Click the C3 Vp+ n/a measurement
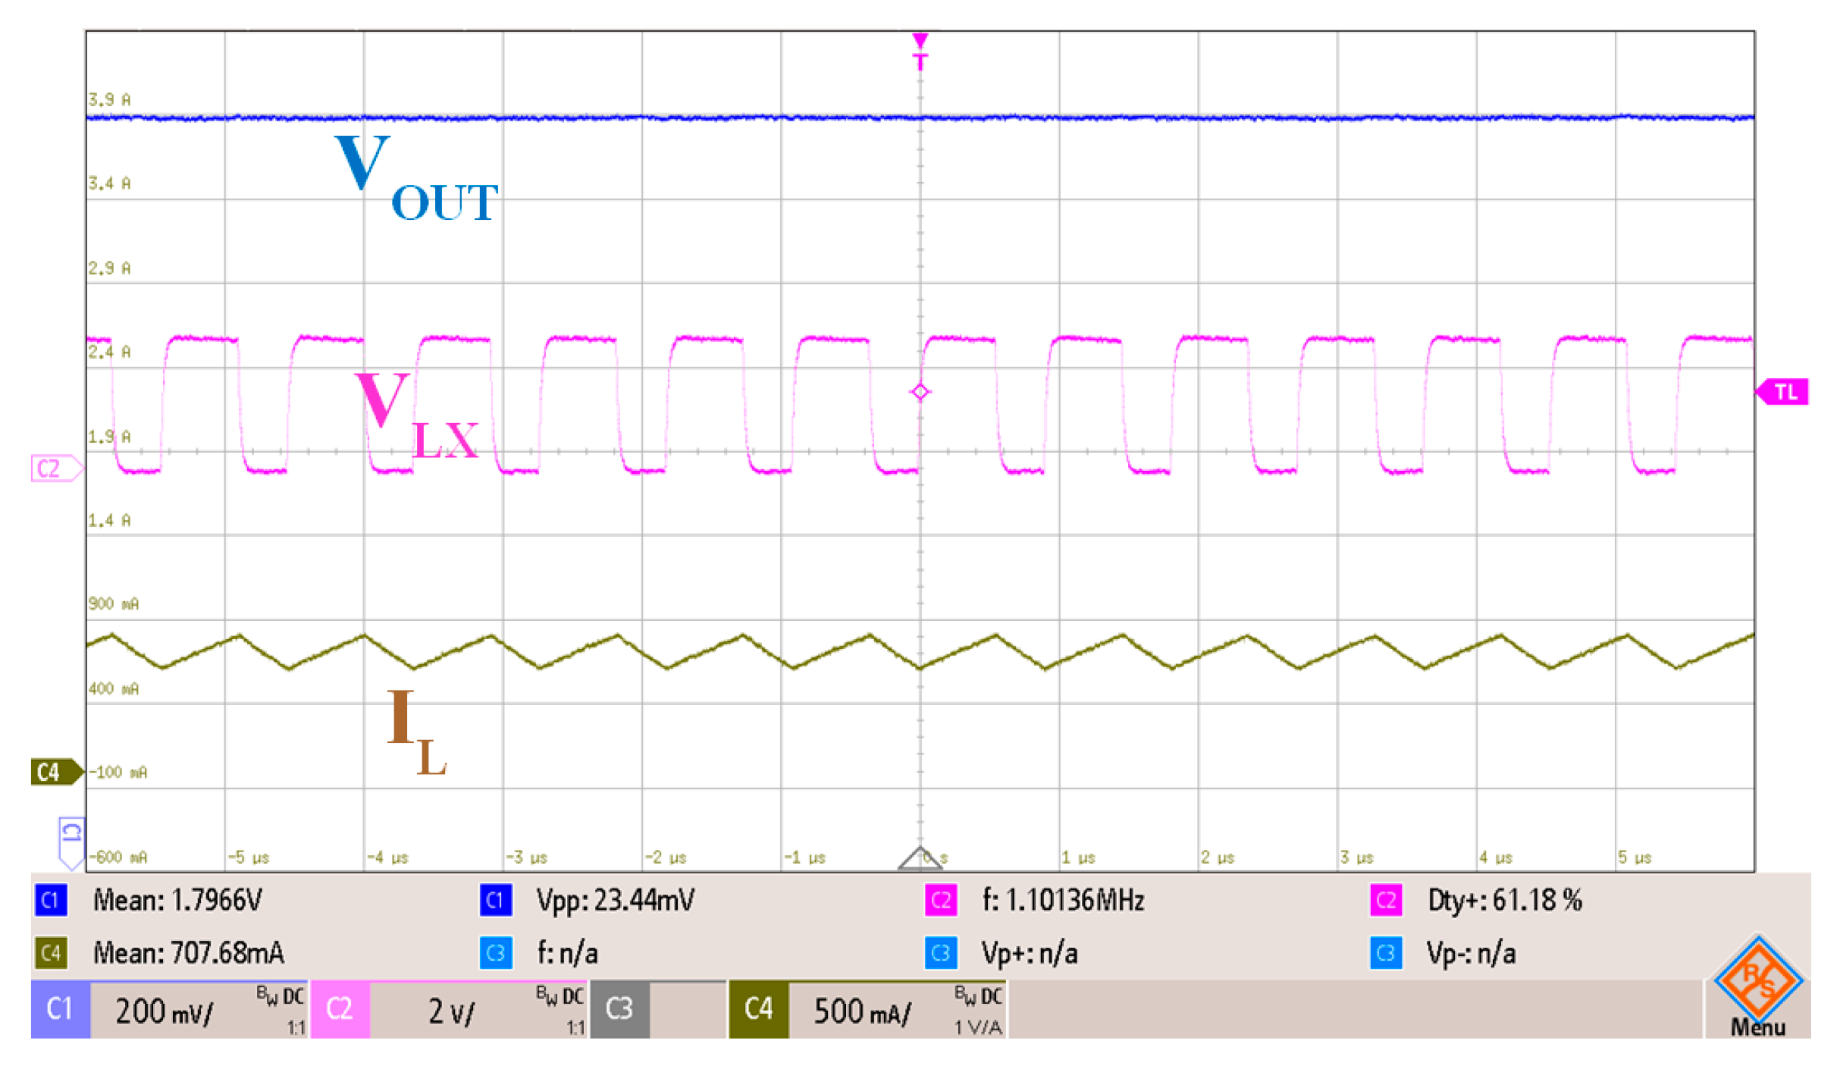Screen dimensions: 1840x1066 tap(1029, 953)
